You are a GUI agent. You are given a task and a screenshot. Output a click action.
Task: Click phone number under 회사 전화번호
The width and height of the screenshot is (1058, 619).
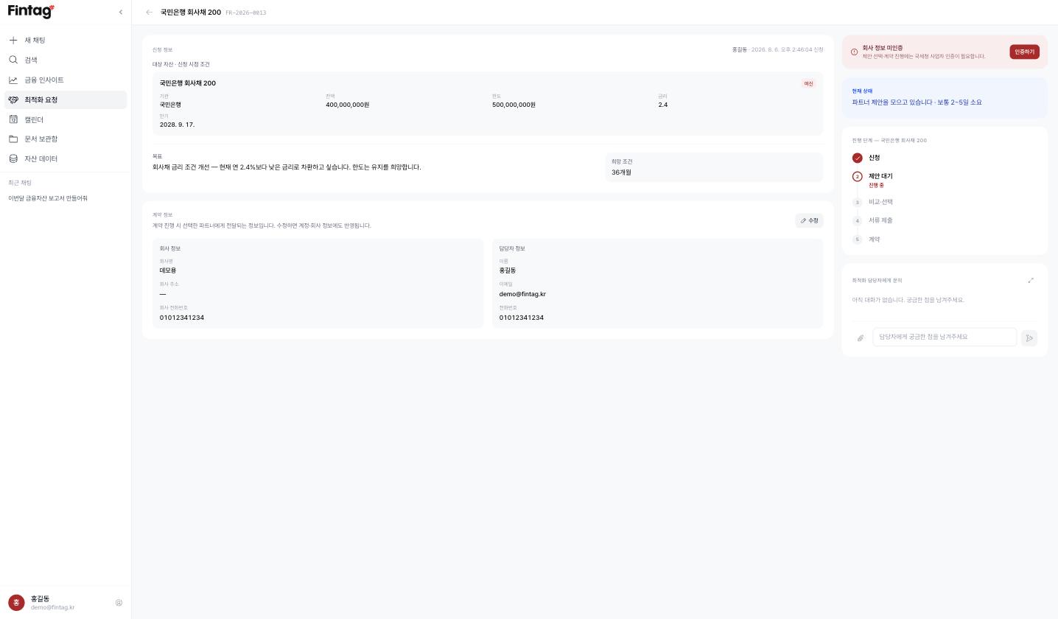[182, 318]
